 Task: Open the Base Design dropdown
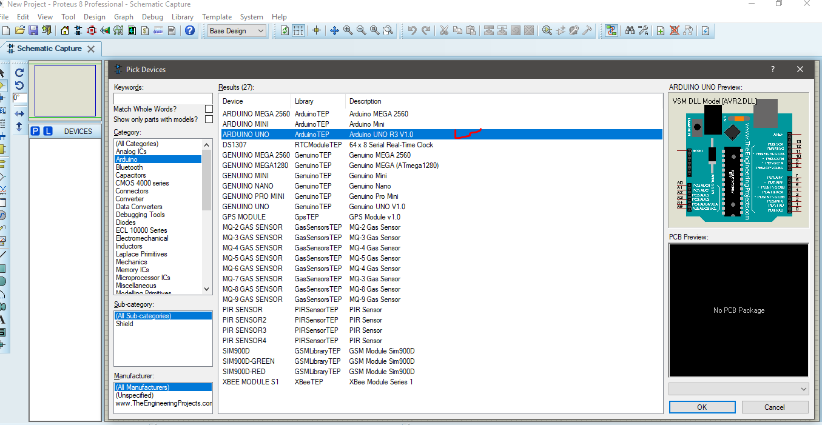point(261,30)
